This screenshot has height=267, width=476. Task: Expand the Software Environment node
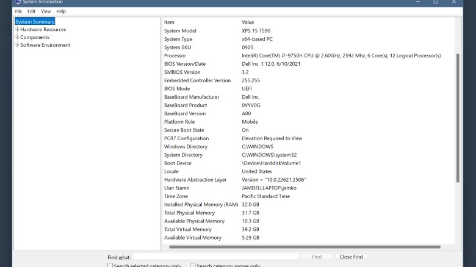click(x=17, y=45)
